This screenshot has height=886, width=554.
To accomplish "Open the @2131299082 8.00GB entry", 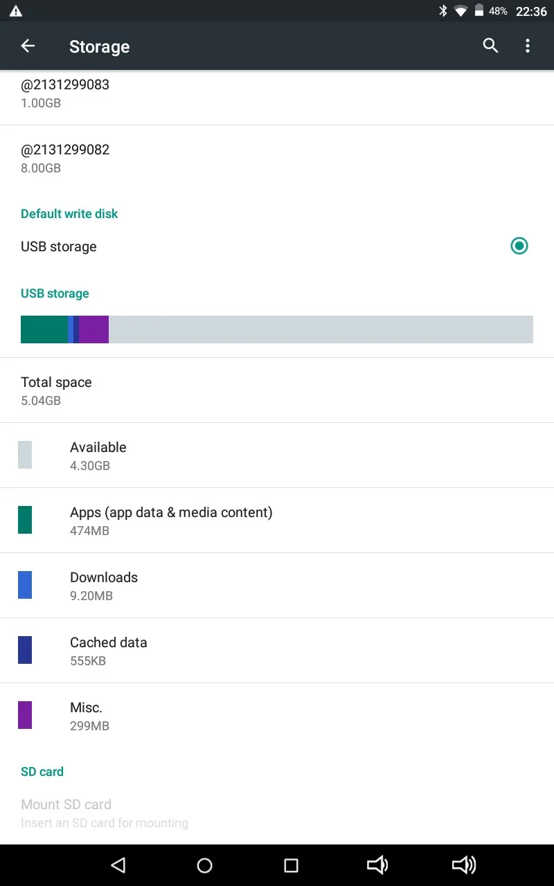I will point(277,159).
